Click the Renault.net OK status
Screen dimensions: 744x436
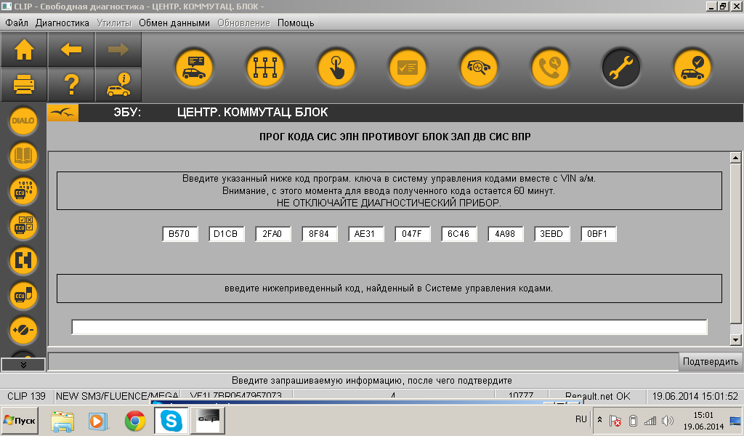click(x=597, y=396)
